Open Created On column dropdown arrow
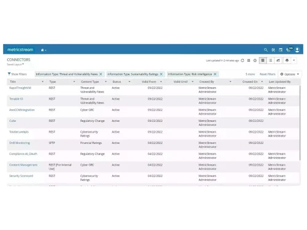The width and height of the screenshot is (307, 230). (x=262, y=82)
